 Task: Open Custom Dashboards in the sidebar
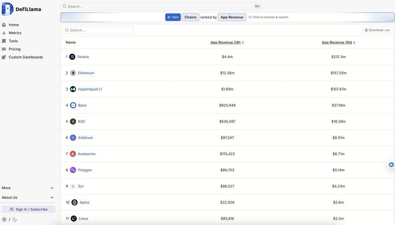[x=26, y=57]
